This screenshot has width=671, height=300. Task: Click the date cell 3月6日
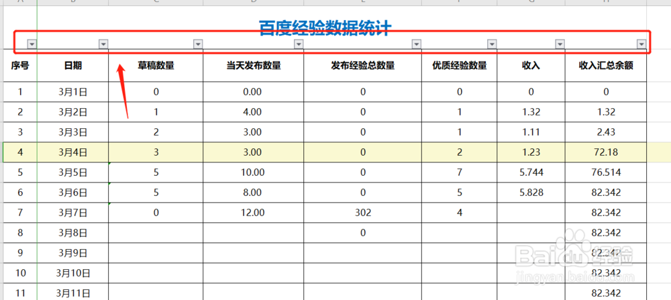pos(73,193)
